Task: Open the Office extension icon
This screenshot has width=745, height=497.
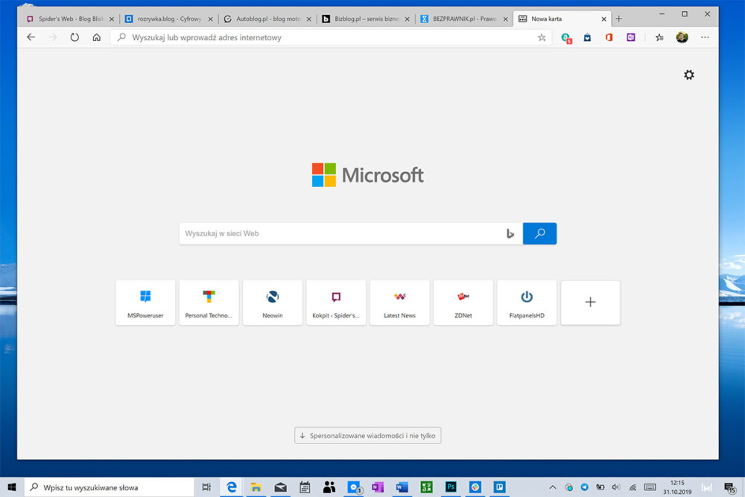Action: click(x=609, y=37)
